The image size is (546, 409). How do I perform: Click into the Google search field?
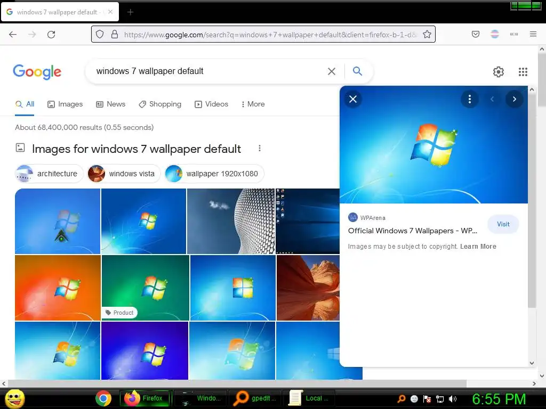(x=209, y=71)
